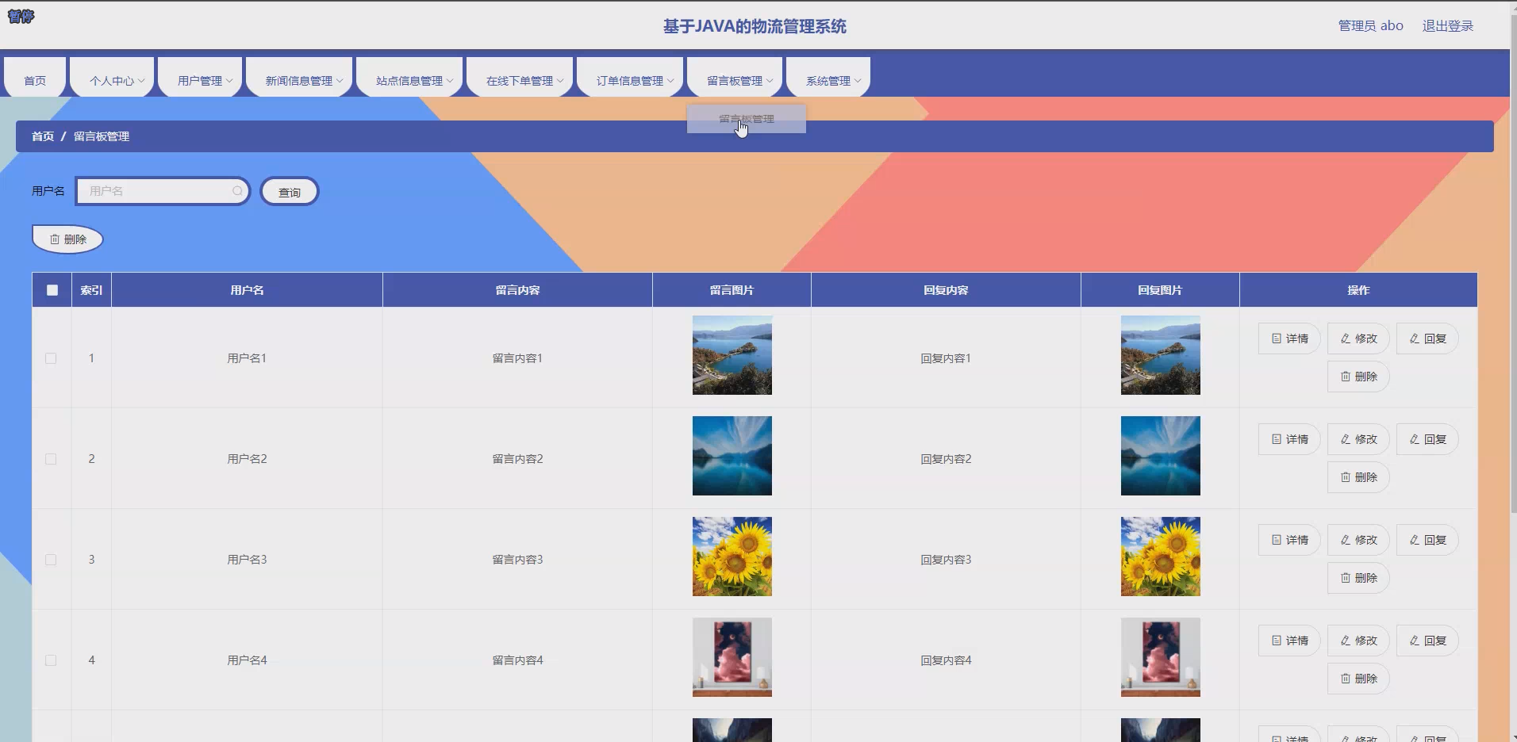Expand the 个人中心 menu
The image size is (1517, 742).
[x=112, y=78]
